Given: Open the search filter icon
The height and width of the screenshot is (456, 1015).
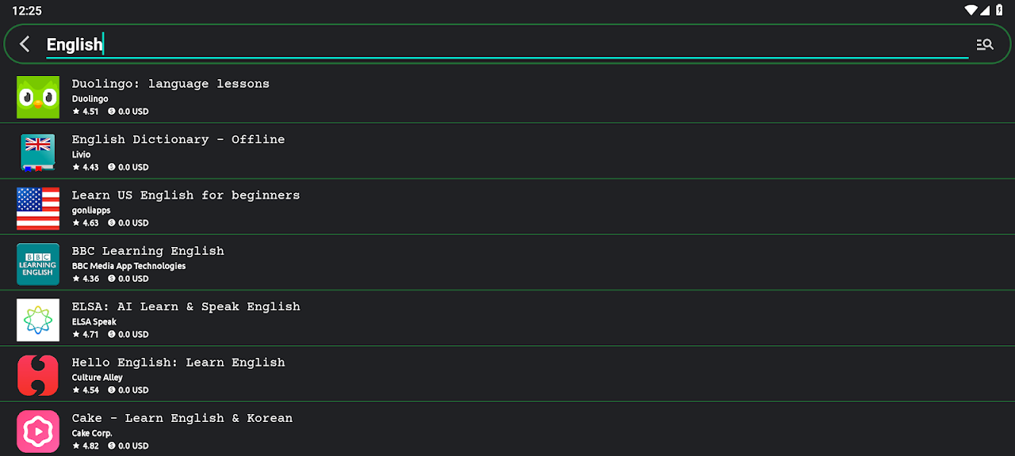Looking at the screenshot, I should pos(984,44).
